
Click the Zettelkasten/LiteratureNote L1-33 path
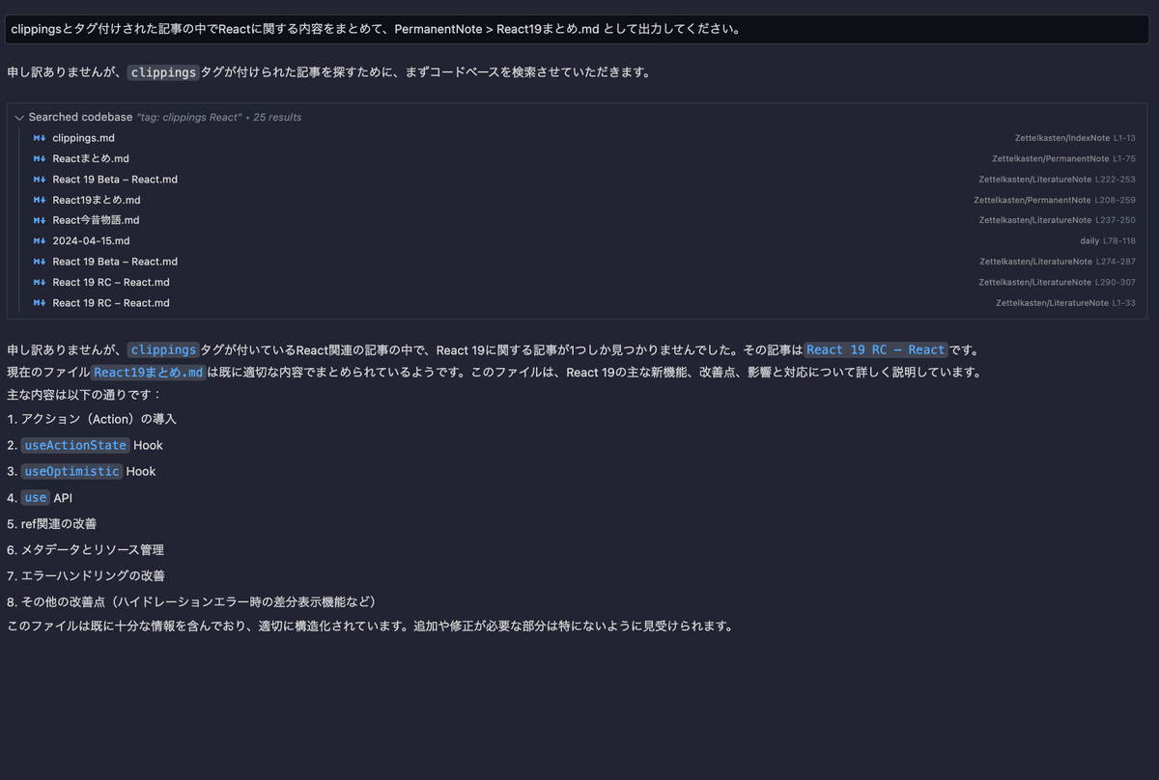pyautogui.click(x=1065, y=303)
